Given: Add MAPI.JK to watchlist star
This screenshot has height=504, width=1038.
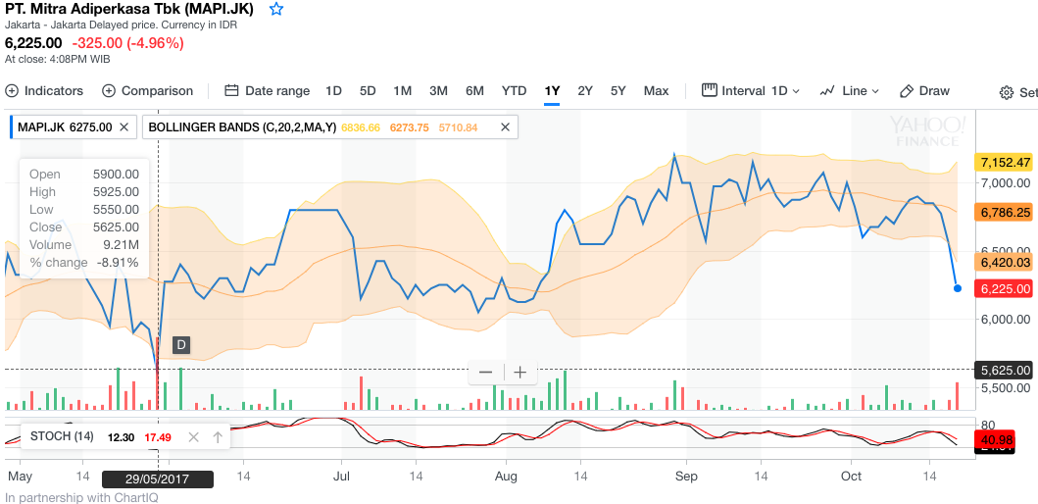Looking at the screenshot, I should pos(276,9).
